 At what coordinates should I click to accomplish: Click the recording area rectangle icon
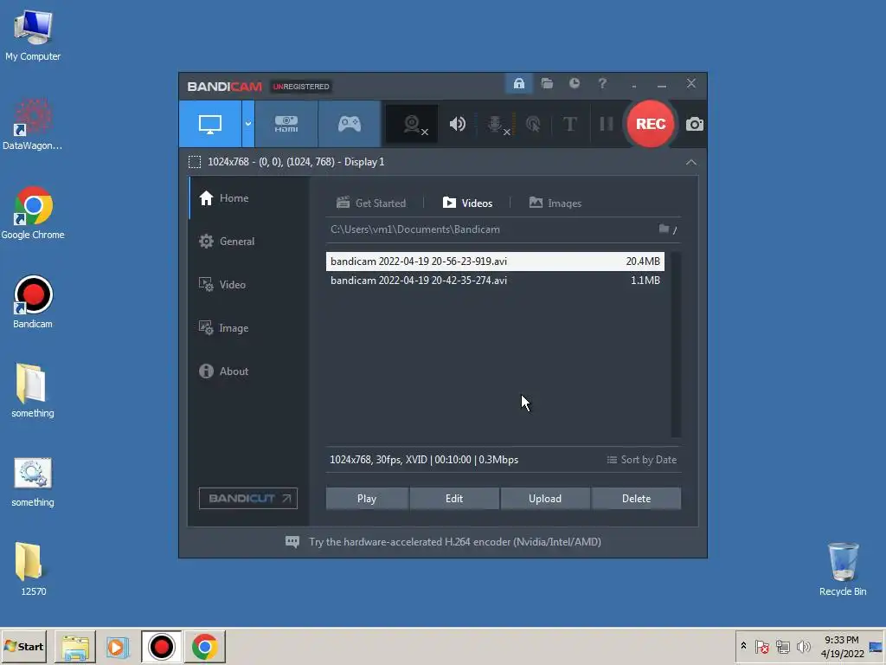(195, 162)
